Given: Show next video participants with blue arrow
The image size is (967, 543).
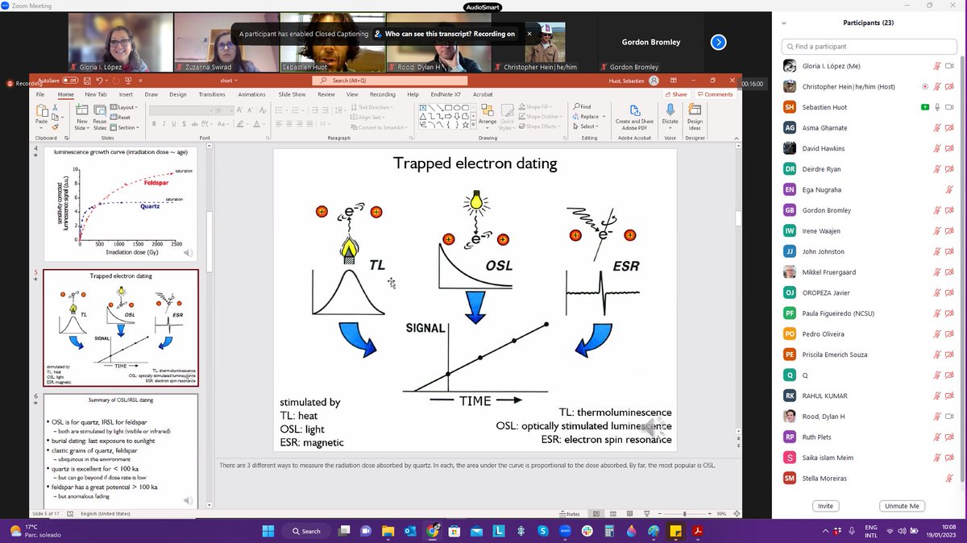Looking at the screenshot, I should 719,42.
